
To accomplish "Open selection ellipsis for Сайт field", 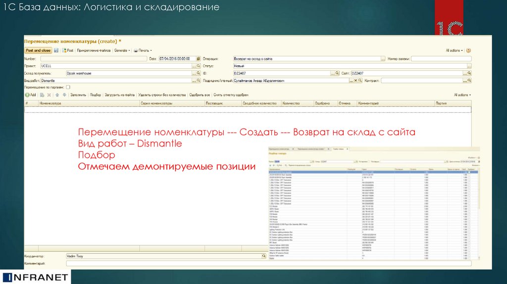I will click(464, 73).
